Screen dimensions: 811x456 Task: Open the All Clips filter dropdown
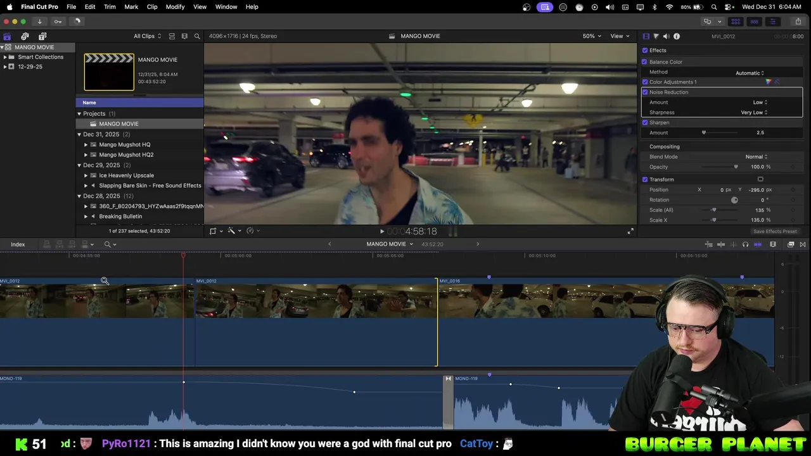[x=147, y=36]
